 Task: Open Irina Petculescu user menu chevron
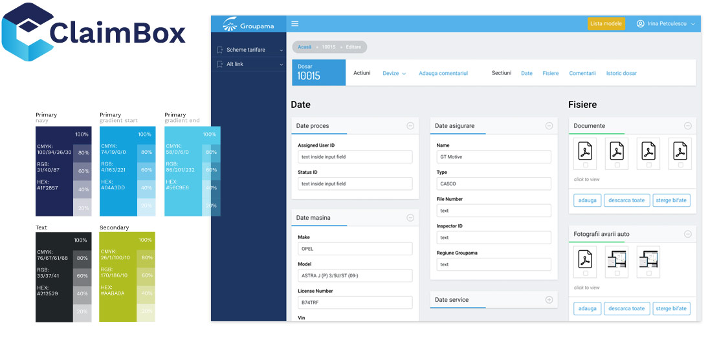click(692, 25)
